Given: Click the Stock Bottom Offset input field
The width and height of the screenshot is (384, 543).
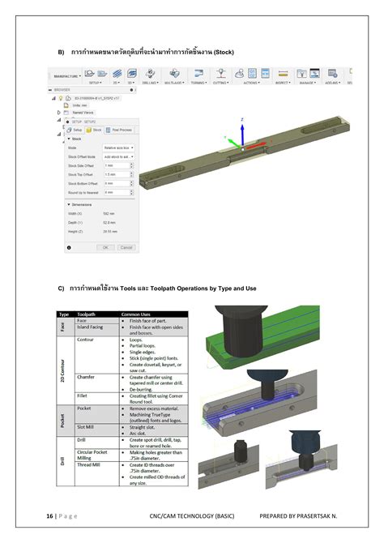Looking at the screenshot, I should 116,183.
